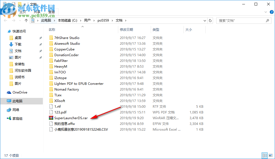Viewport: 275px width, 159px height.
Task: Click inside the search 文档 box
Action: (x=243, y=20)
